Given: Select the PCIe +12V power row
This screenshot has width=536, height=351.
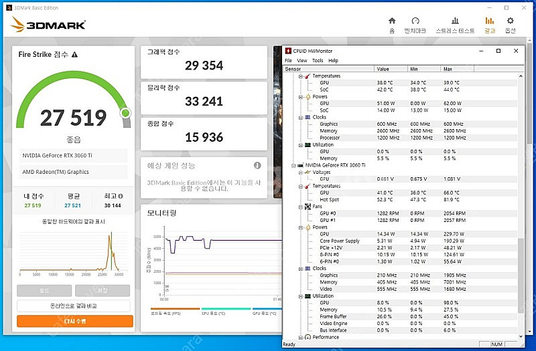Looking at the screenshot, I should click(x=400, y=248).
